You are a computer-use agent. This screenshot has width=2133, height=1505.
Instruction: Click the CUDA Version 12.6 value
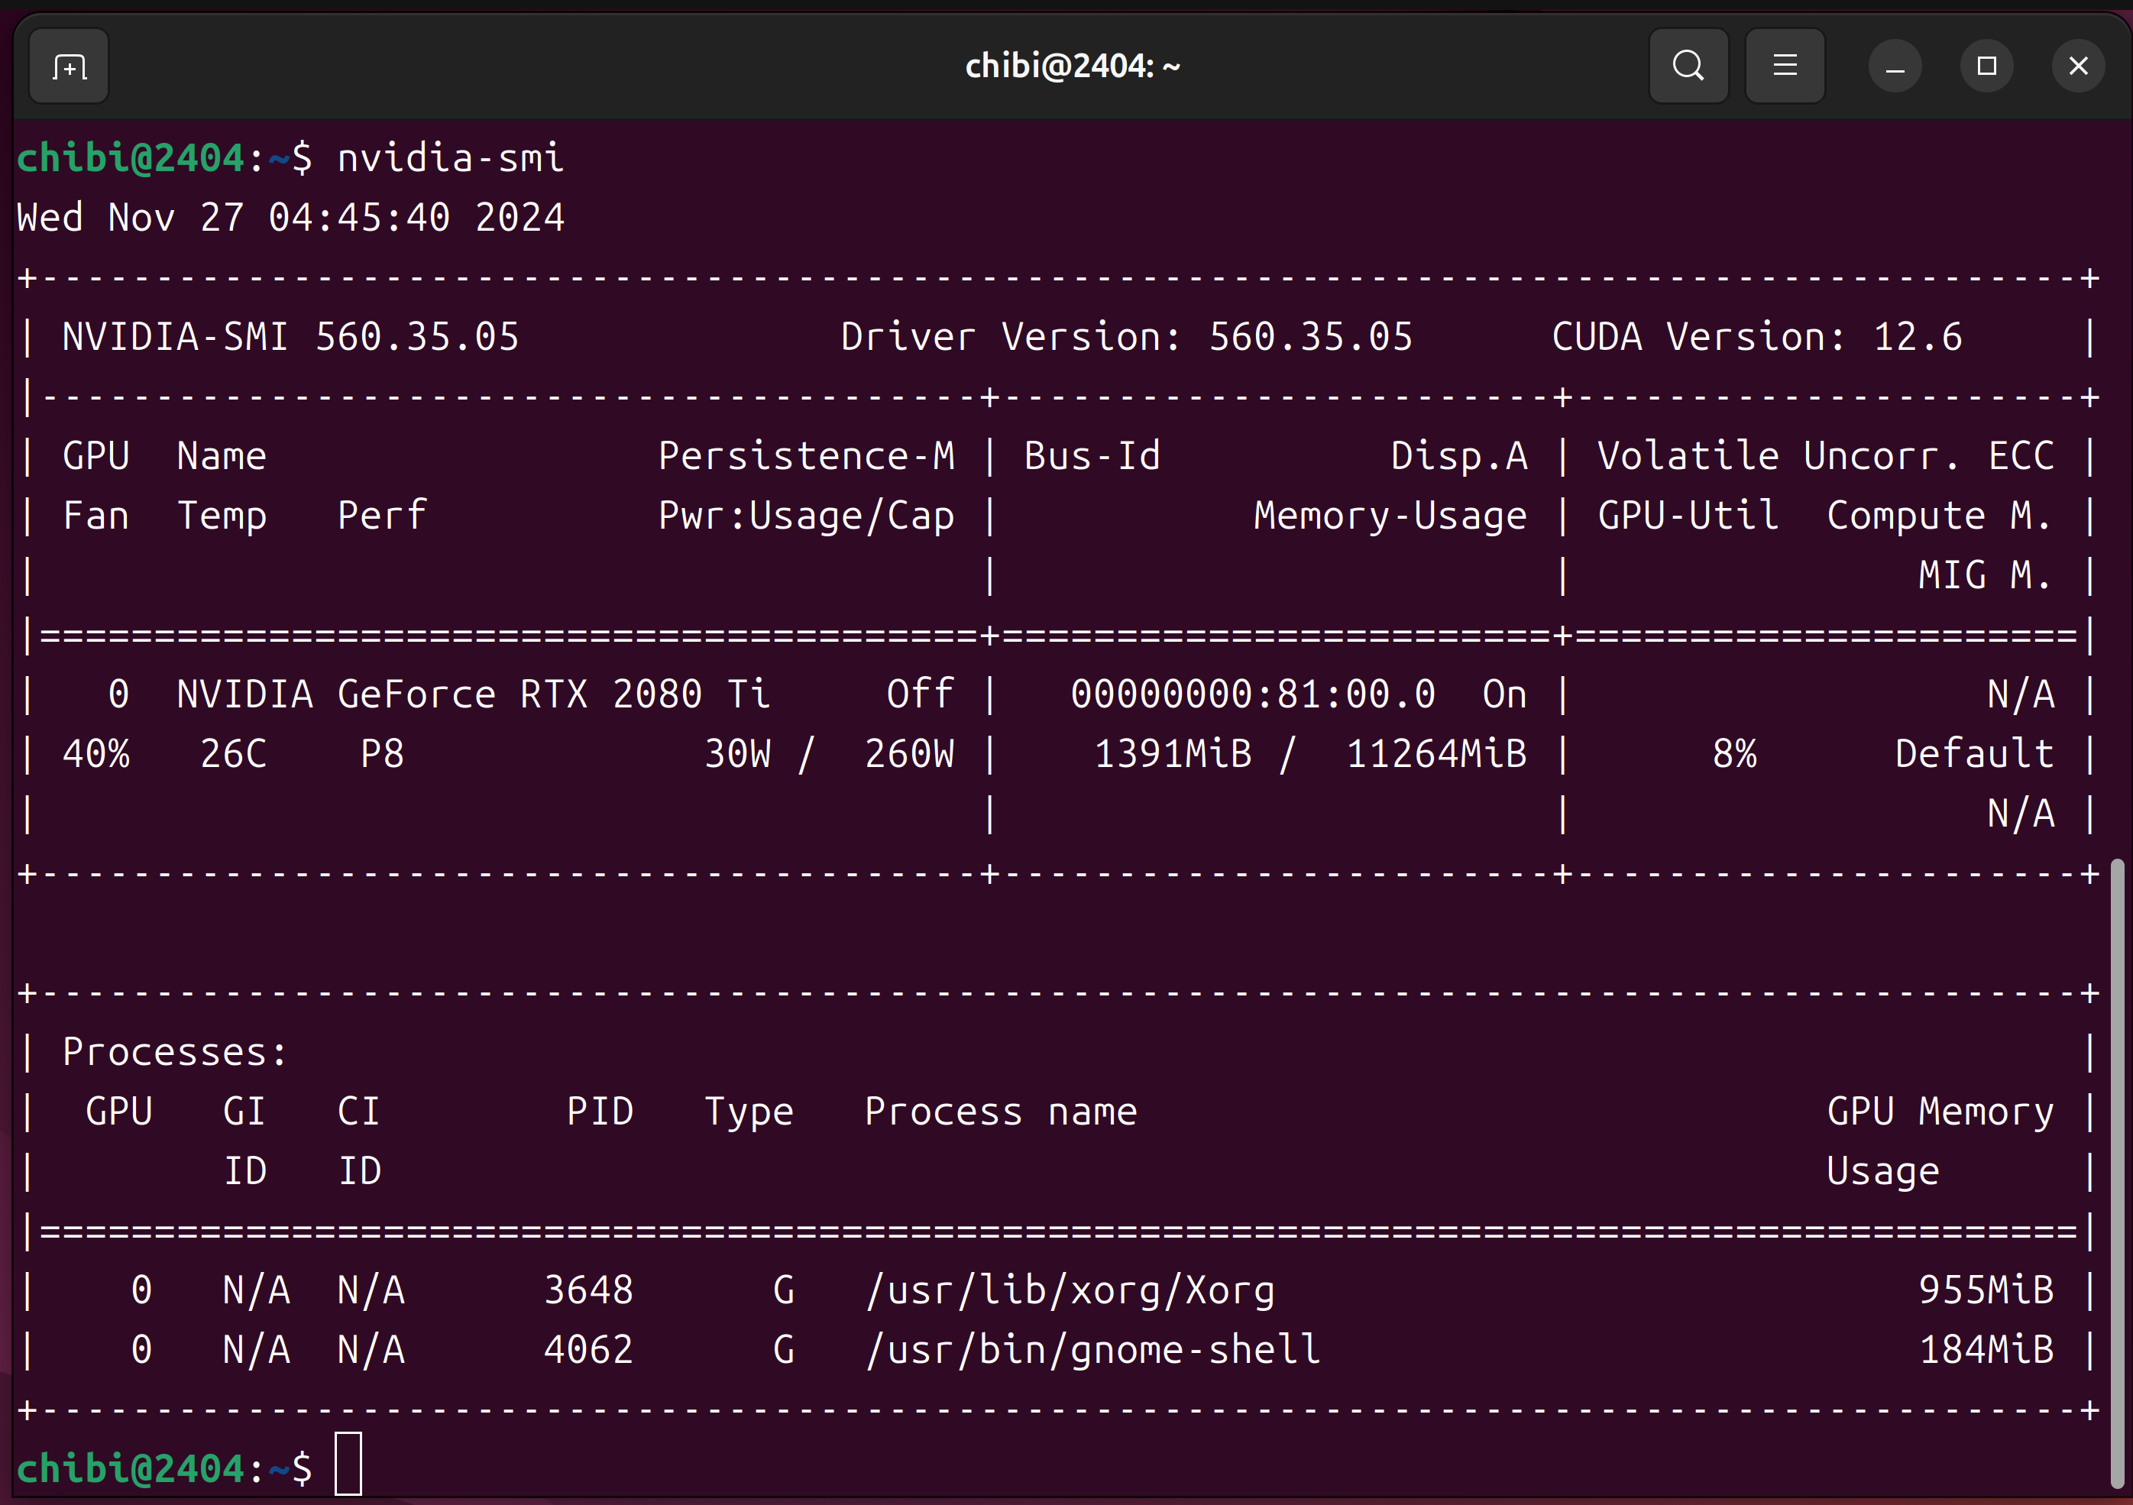[1918, 337]
